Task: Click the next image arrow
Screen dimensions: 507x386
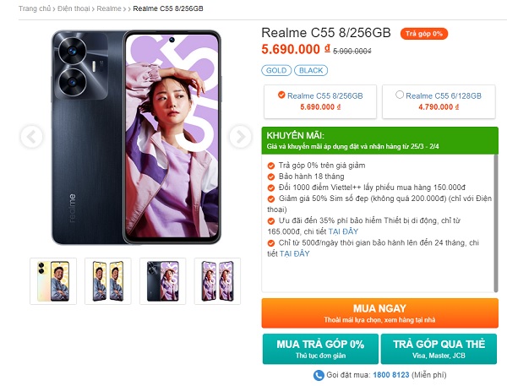Action: click(240, 136)
